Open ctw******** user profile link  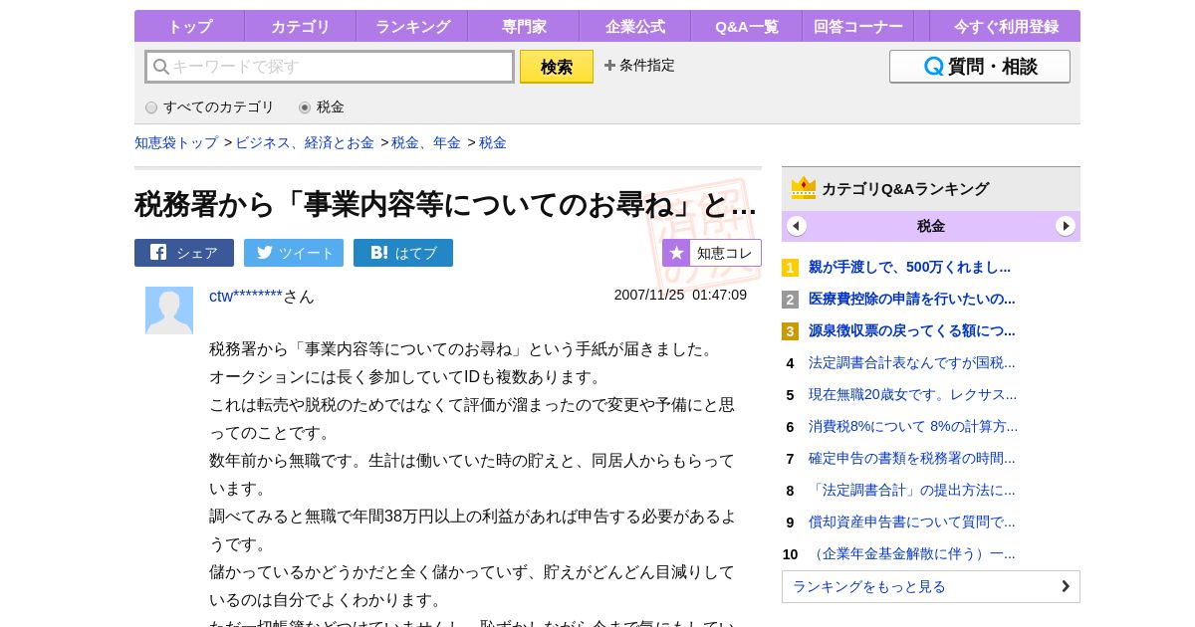(246, 296)
